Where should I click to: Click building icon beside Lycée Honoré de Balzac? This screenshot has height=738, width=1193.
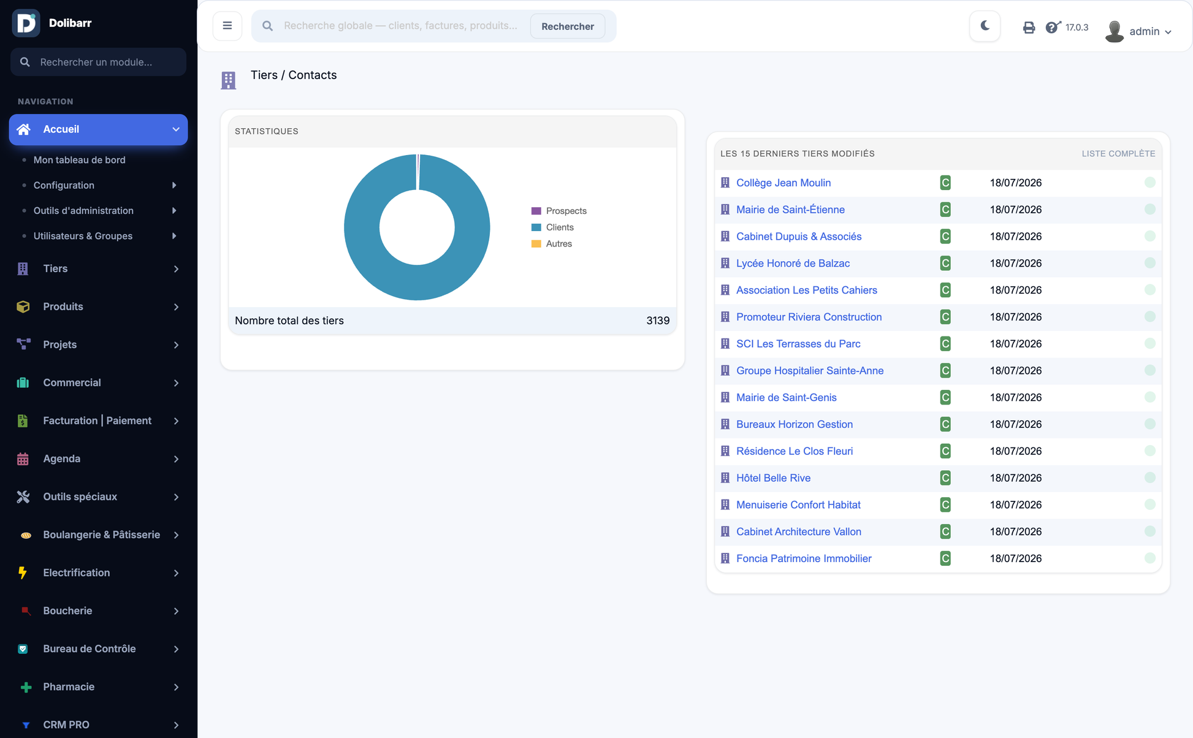coord(725,263)
